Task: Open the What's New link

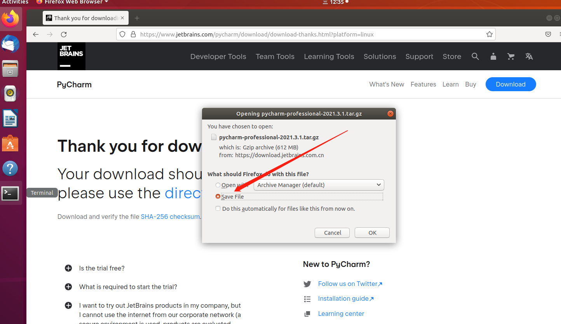Action: (387, 84)
